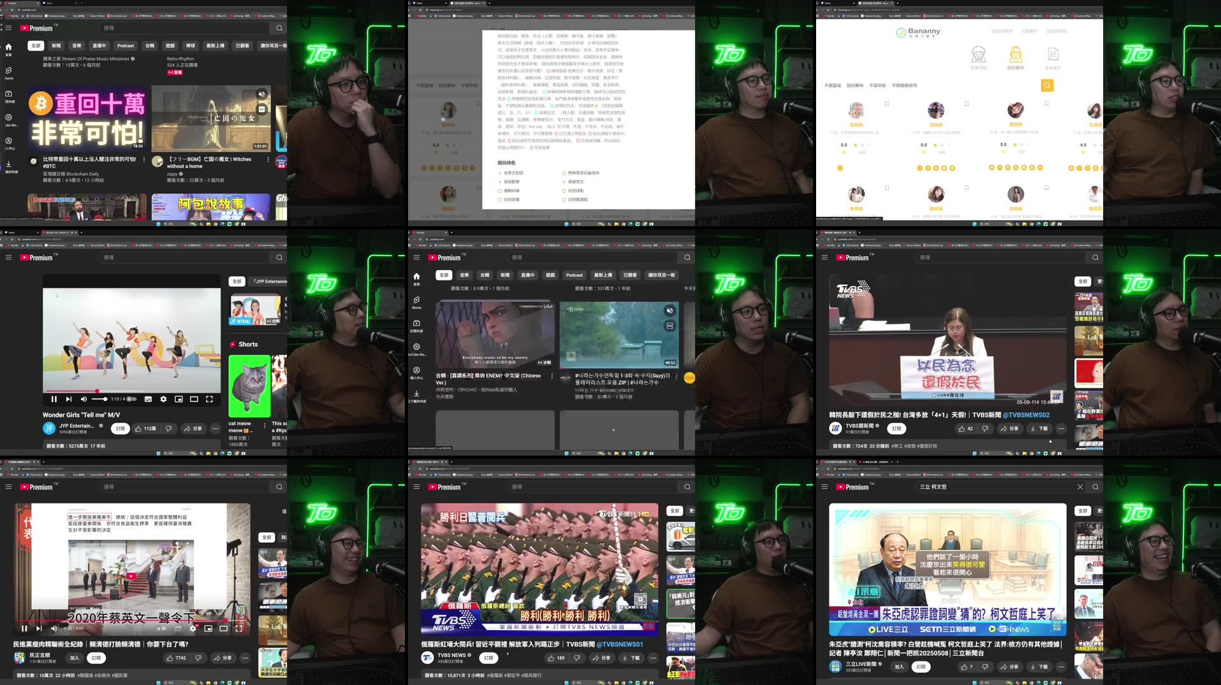Open more actions (…) under 民正言順 video
This screenshot has height=685, width=1221.
coord(245,658)
